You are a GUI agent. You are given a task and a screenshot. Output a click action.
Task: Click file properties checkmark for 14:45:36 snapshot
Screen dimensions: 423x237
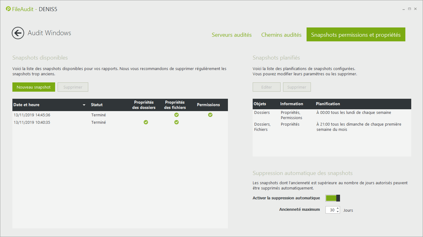(x=176, y=115)
